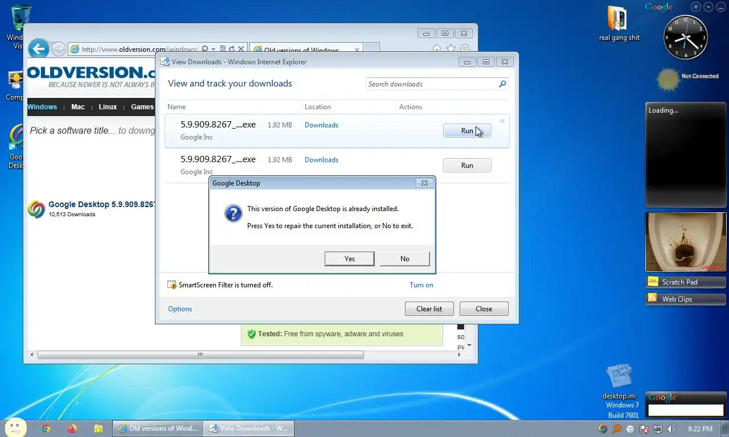The width and height of the screenshot is (729, 437).
Task: Open the Linux nav tab on Oldversion
Action: tap(108, 107)
